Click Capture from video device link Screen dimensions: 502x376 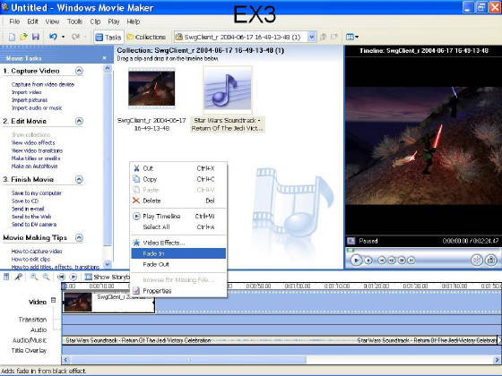pyautogui.click(x=43, y=84)
